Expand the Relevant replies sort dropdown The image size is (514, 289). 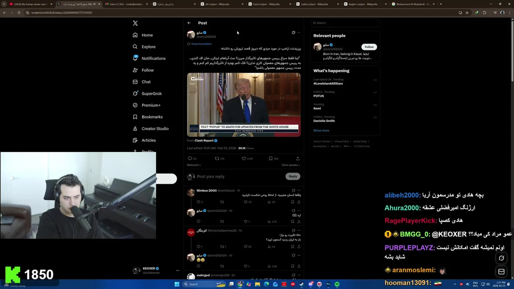click(194, 165)
